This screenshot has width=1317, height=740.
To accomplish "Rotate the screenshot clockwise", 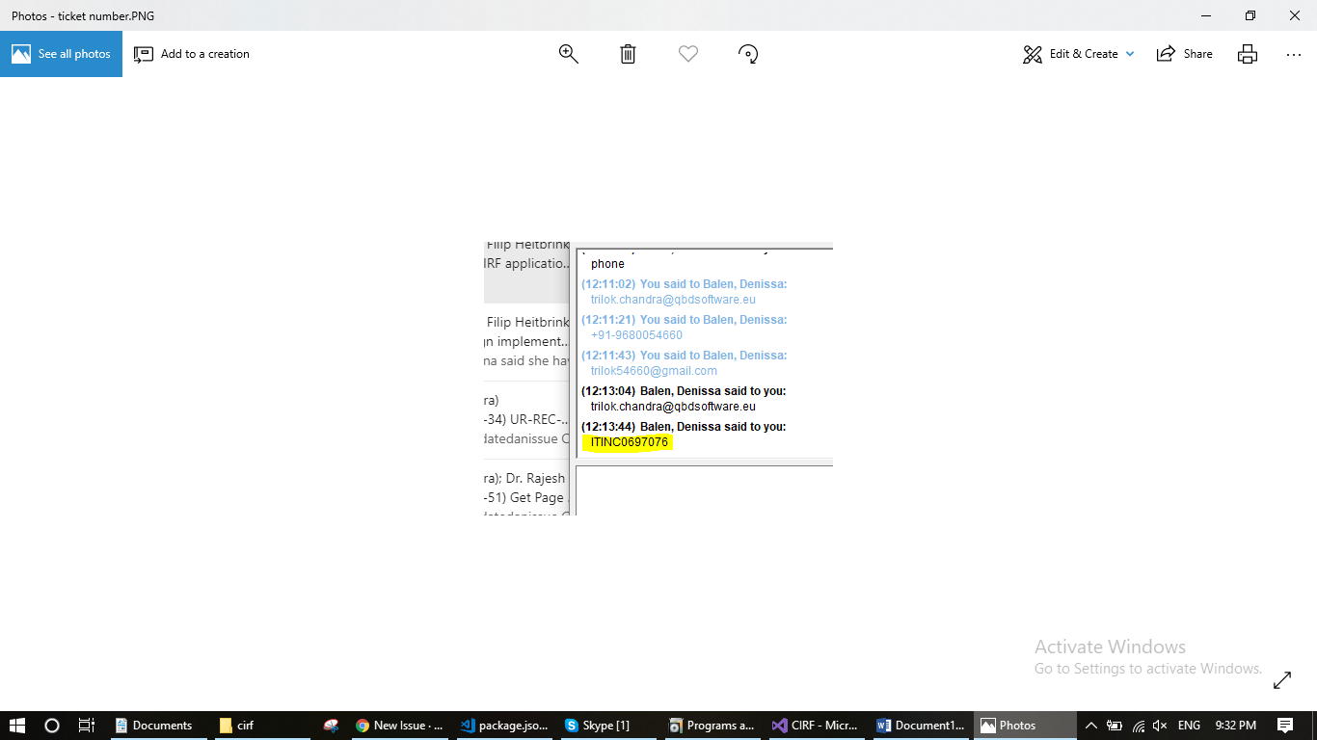I will coord(748,54).
